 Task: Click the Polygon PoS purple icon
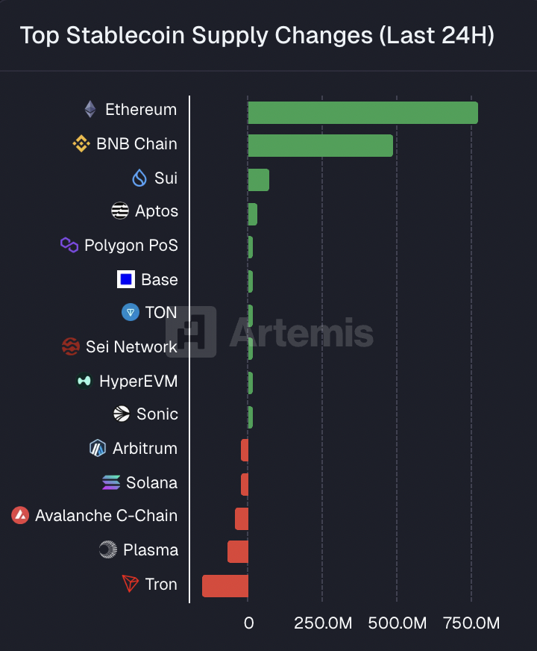[x=69, y=246]
